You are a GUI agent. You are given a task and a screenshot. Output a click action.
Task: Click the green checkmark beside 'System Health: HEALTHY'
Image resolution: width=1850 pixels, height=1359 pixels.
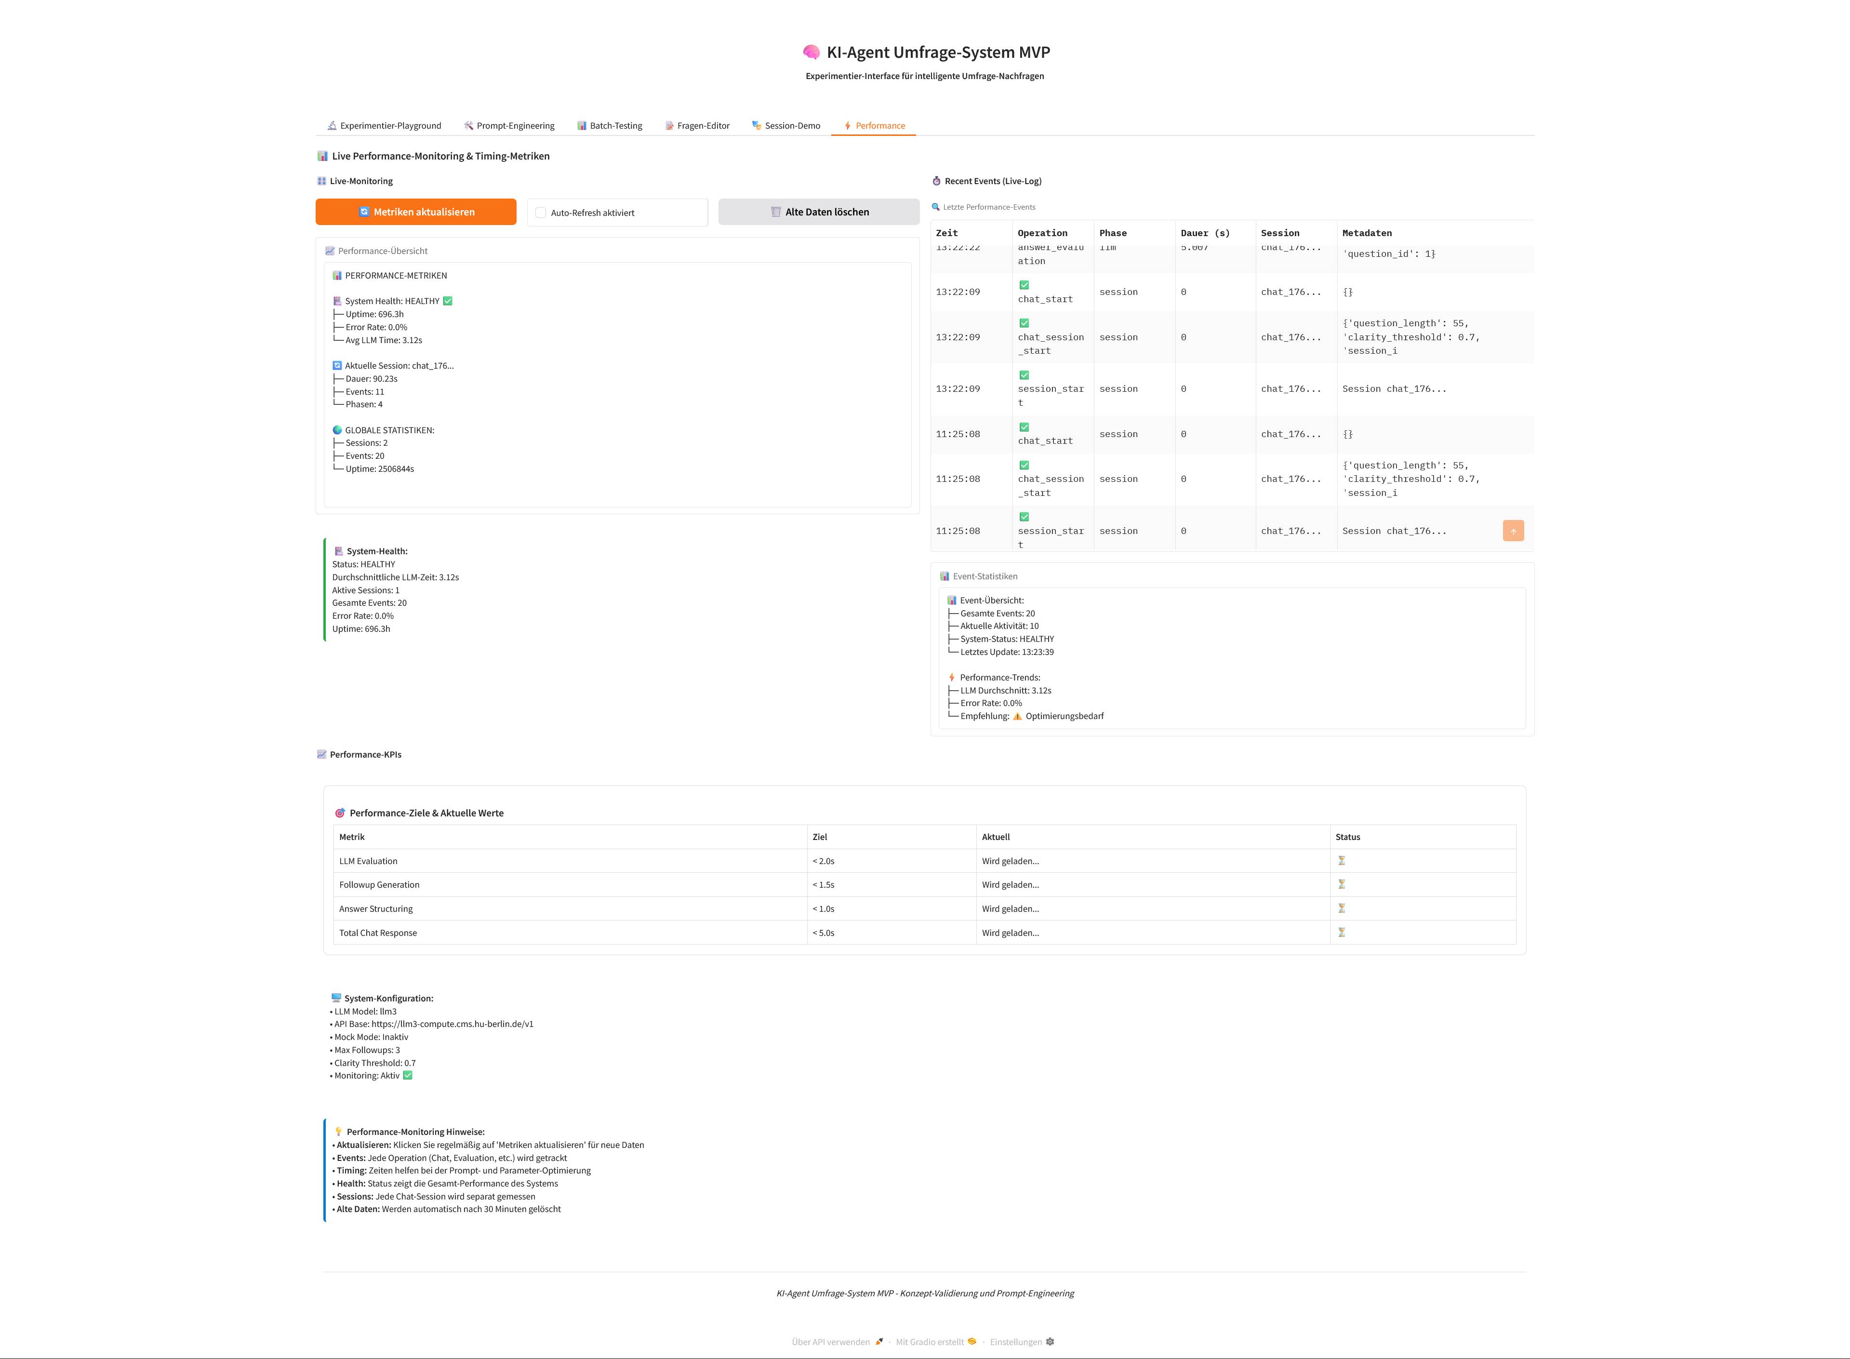(x=446, y=301)
